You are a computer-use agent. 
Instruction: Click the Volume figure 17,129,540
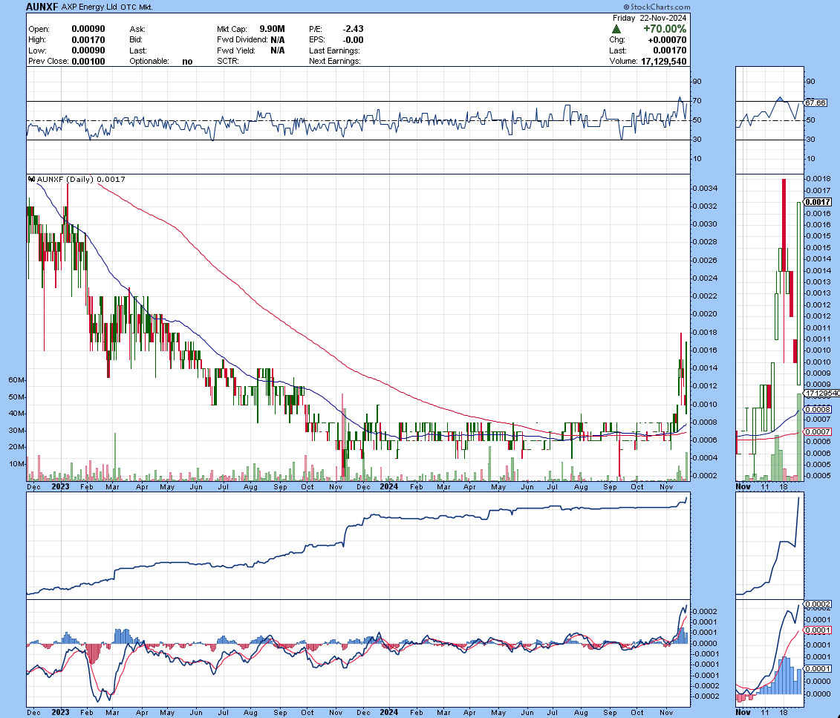tap(664, 61)
